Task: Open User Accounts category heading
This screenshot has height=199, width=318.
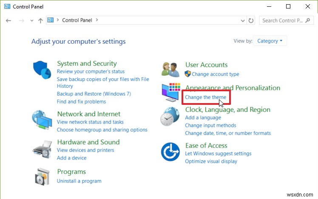Action: [207, 65]
